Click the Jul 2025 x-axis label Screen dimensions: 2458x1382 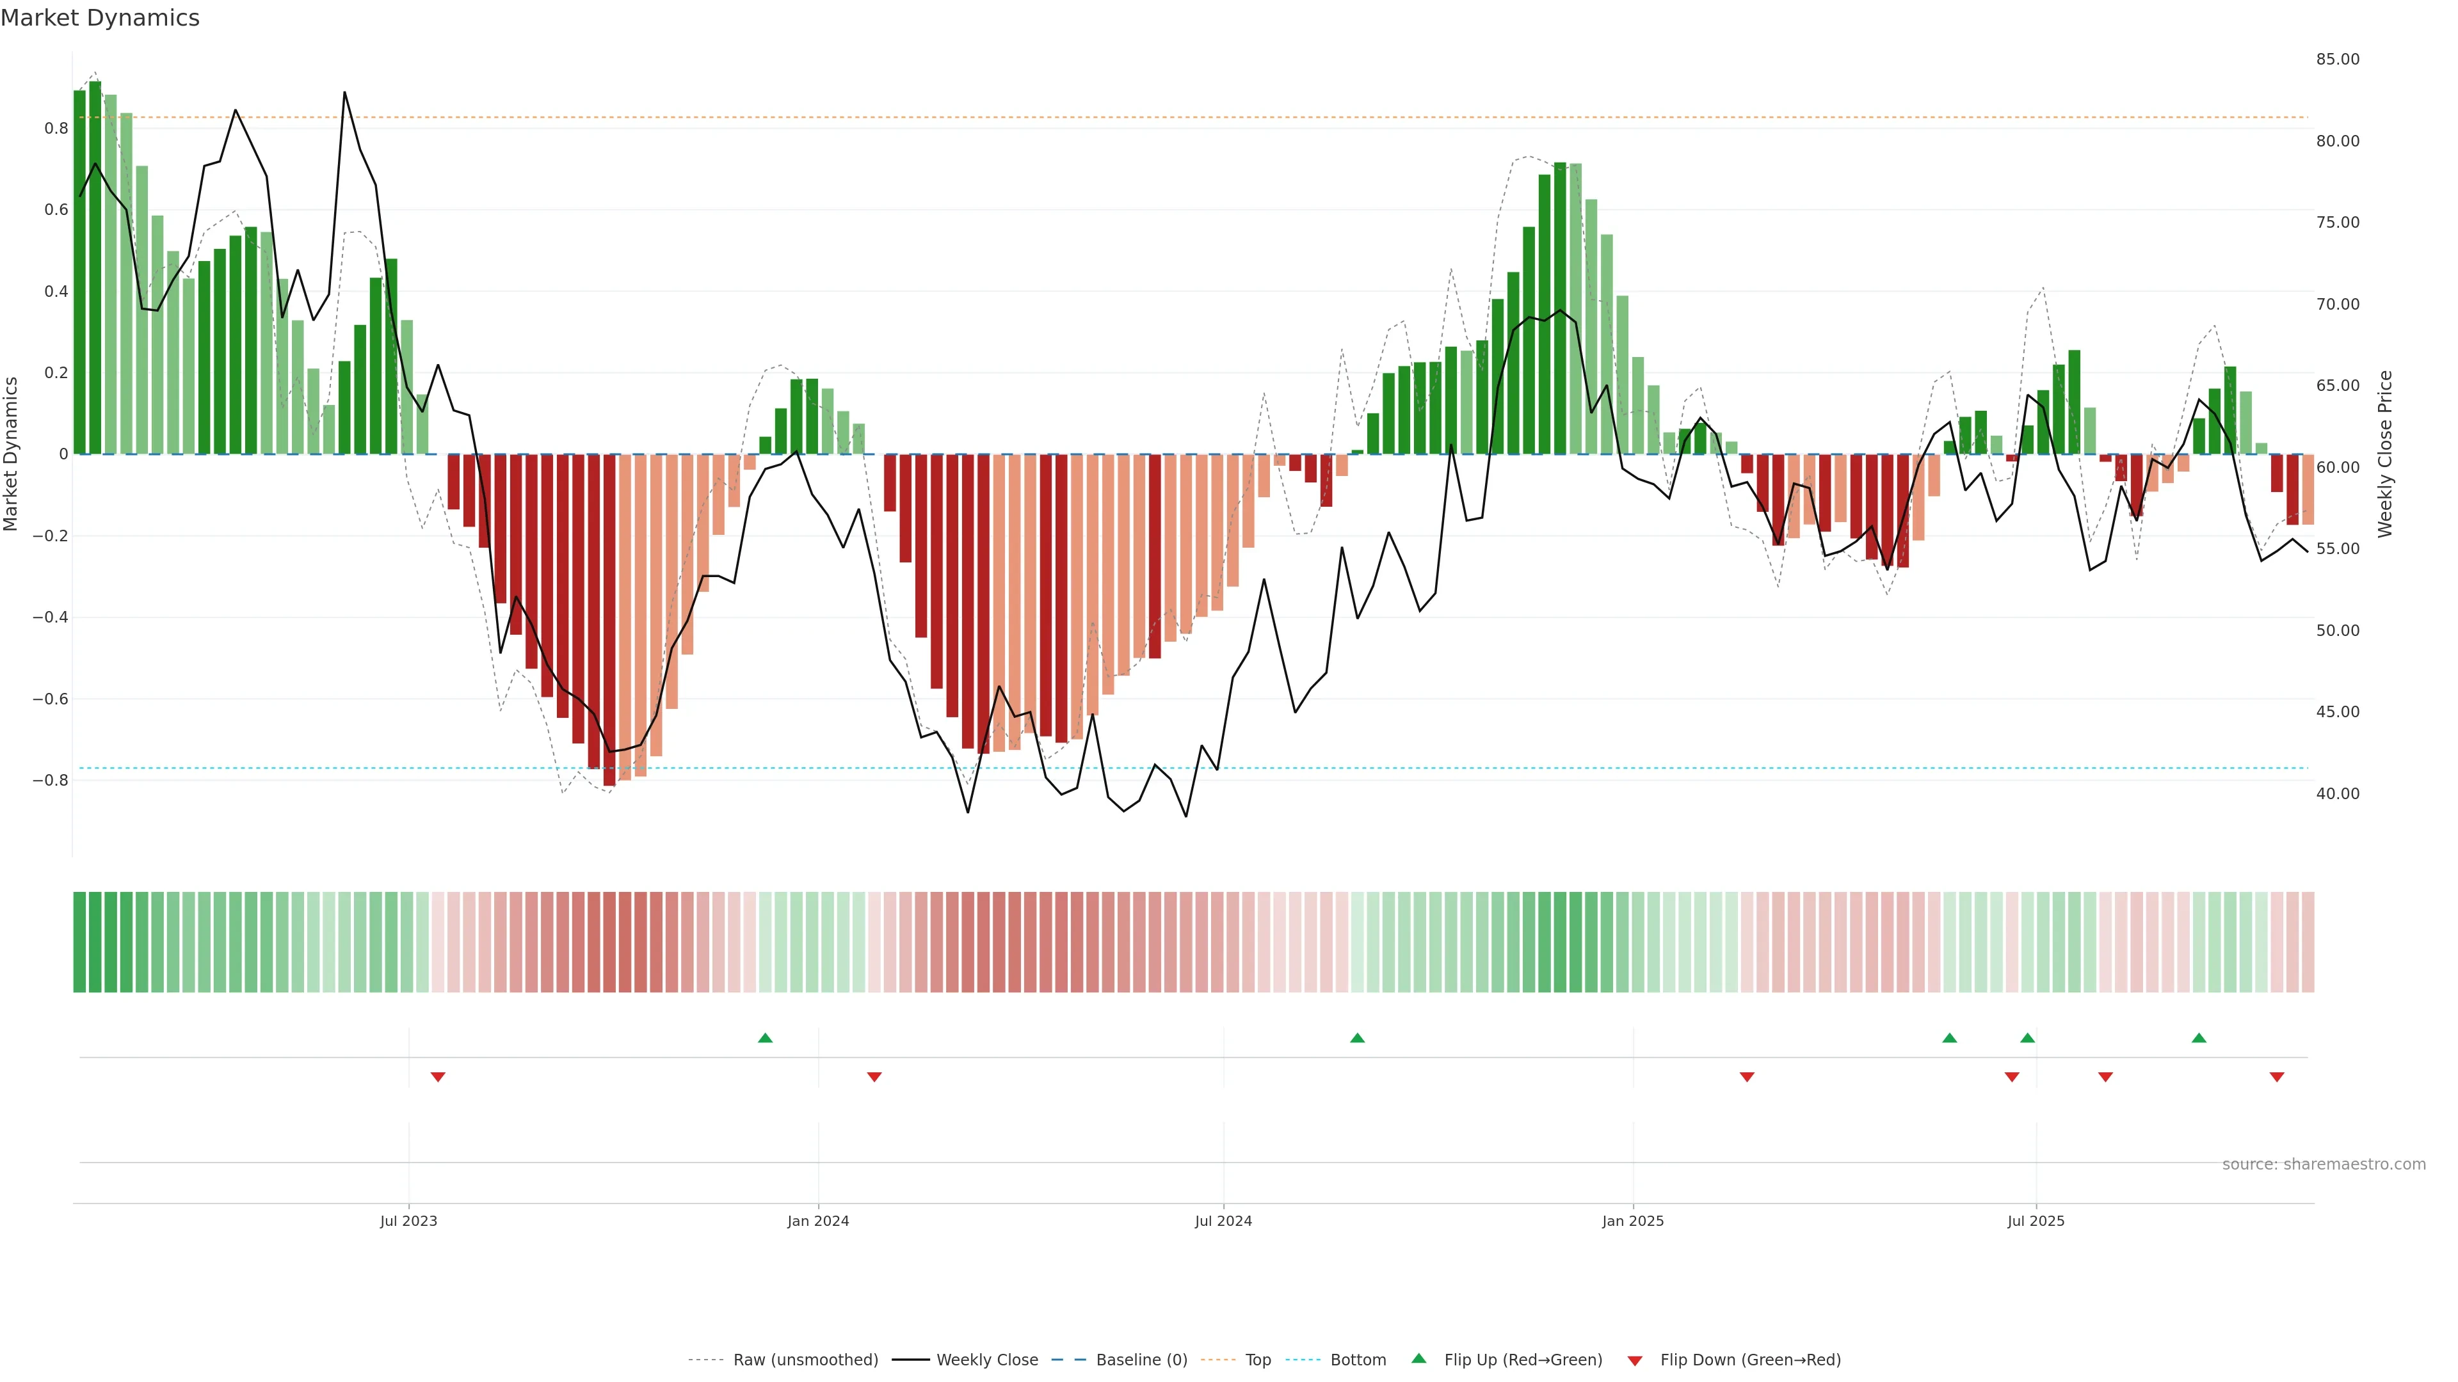pyautogui.click(x=2036, y=1221)
